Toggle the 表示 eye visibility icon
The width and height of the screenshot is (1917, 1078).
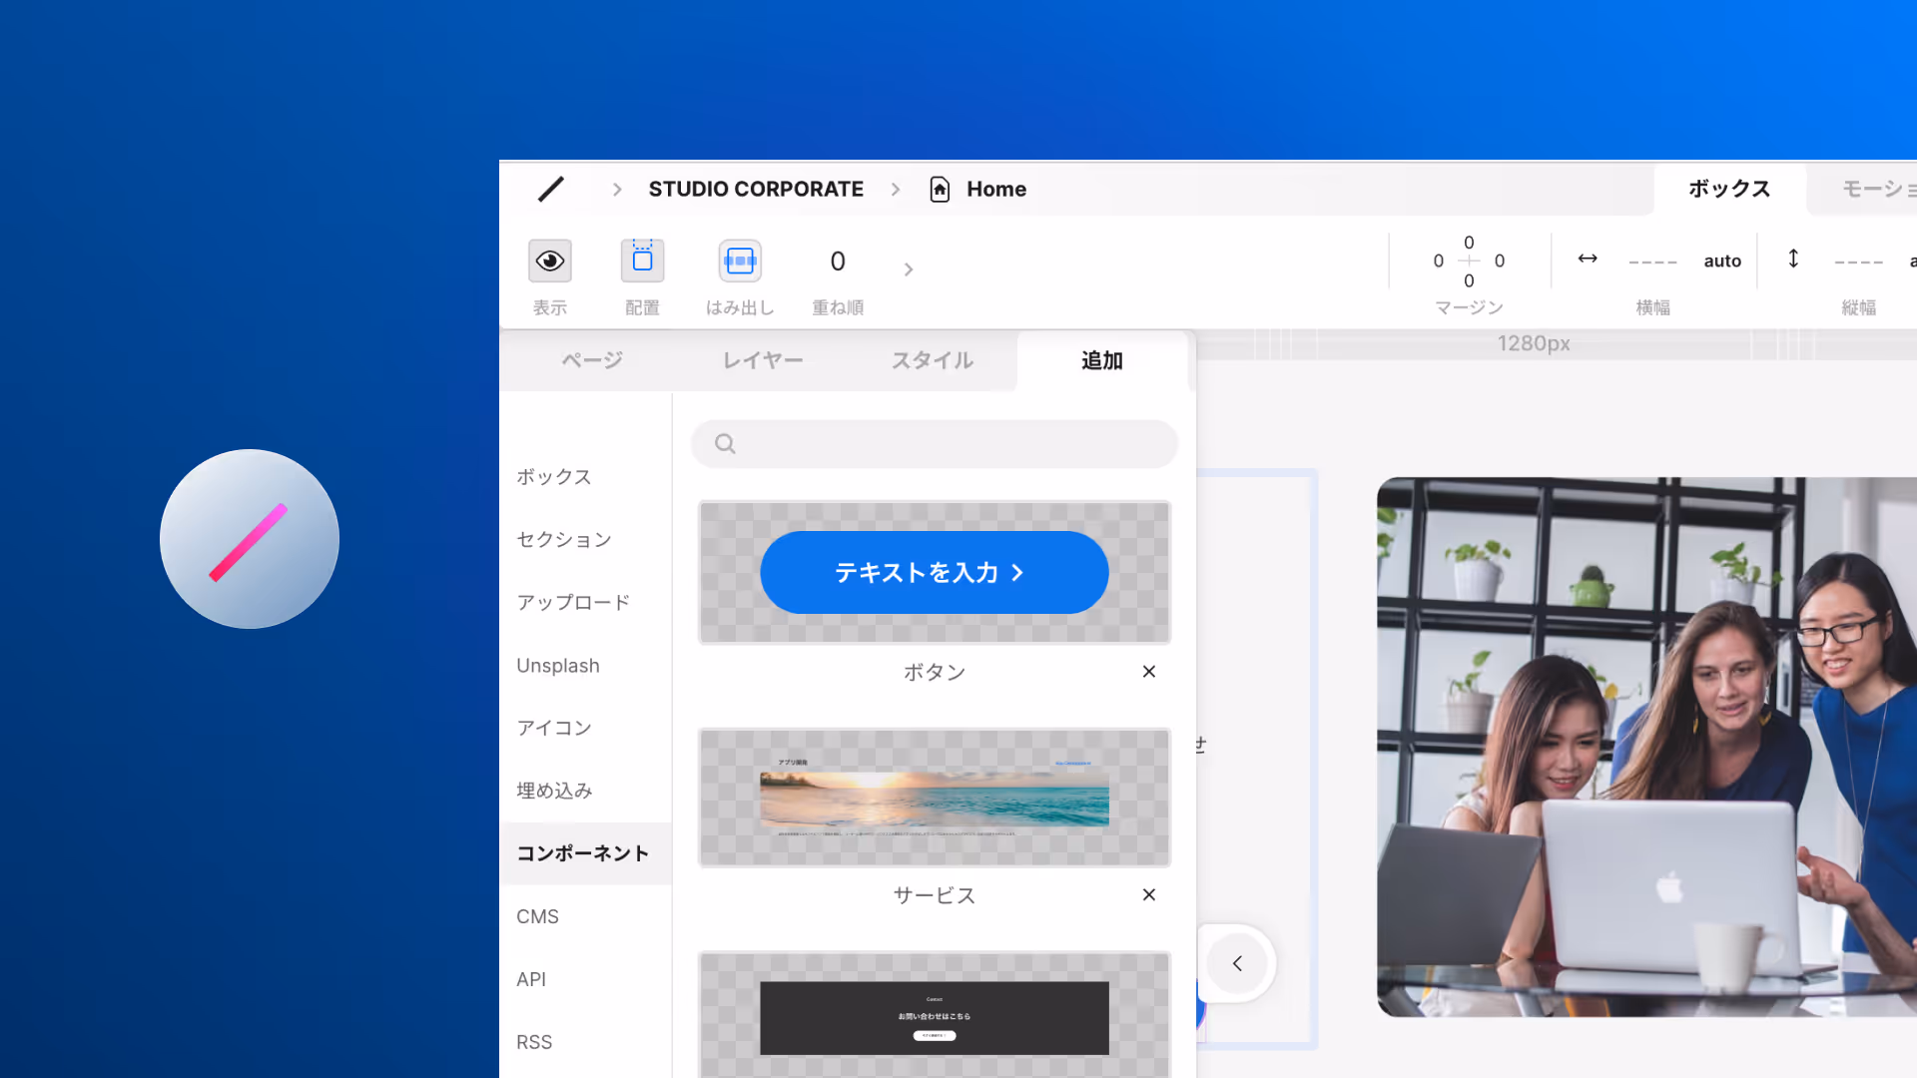550,261
